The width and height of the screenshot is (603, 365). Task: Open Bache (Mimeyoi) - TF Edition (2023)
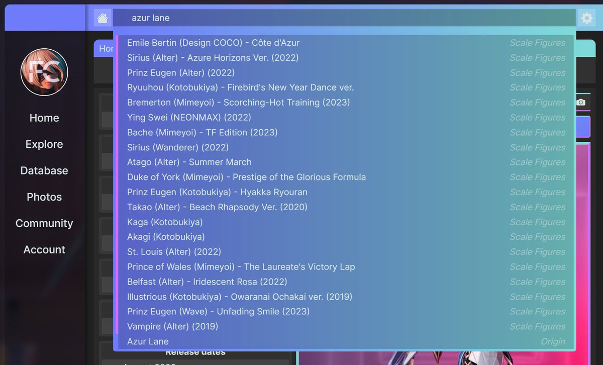click(346, 132)
